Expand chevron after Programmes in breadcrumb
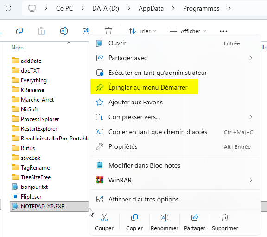Screen dimensions: 267x237 tap(229, 8)
